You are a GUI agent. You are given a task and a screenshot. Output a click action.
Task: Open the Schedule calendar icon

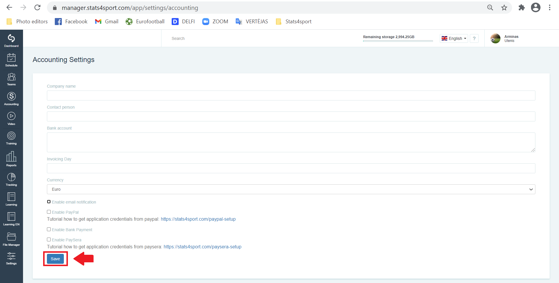coord(11,60)
